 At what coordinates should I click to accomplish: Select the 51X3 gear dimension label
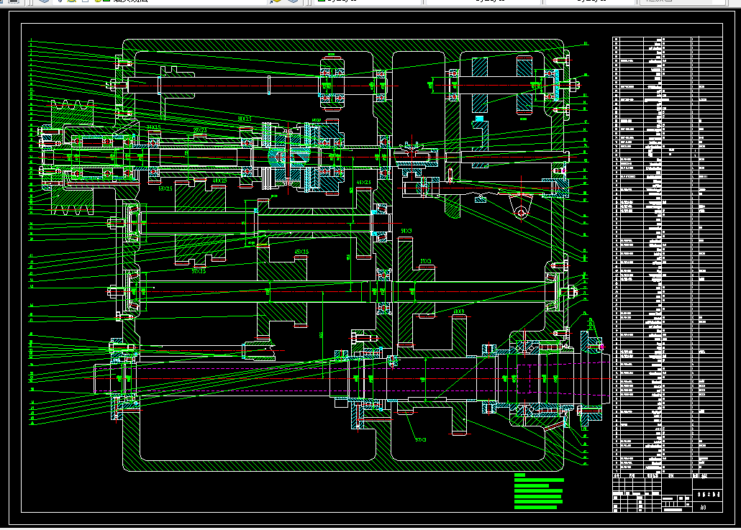pyautogui.click(x=406, y=231)
